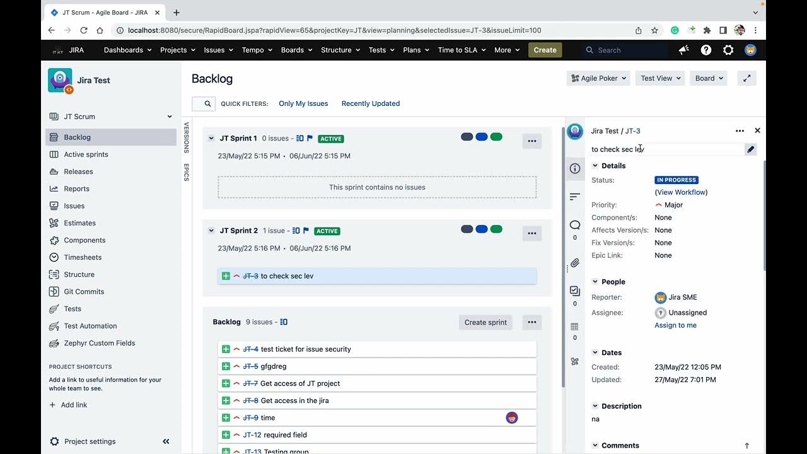
Task: Open the Help question mark menu
Action: tap(706, 50)
